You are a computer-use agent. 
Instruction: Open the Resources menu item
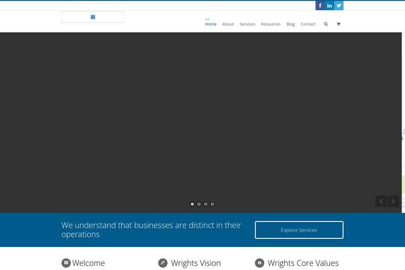click(271, 24)
